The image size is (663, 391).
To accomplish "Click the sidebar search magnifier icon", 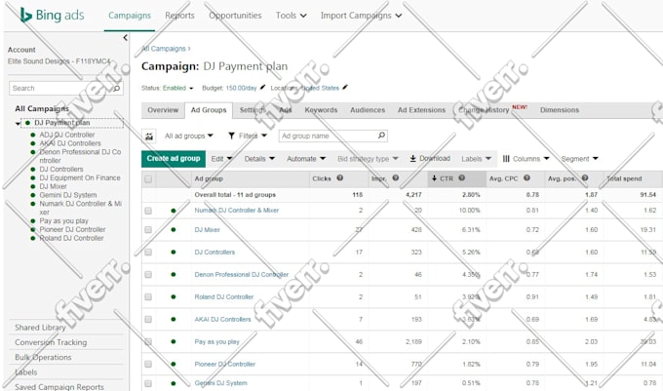I will pos(117,89).
